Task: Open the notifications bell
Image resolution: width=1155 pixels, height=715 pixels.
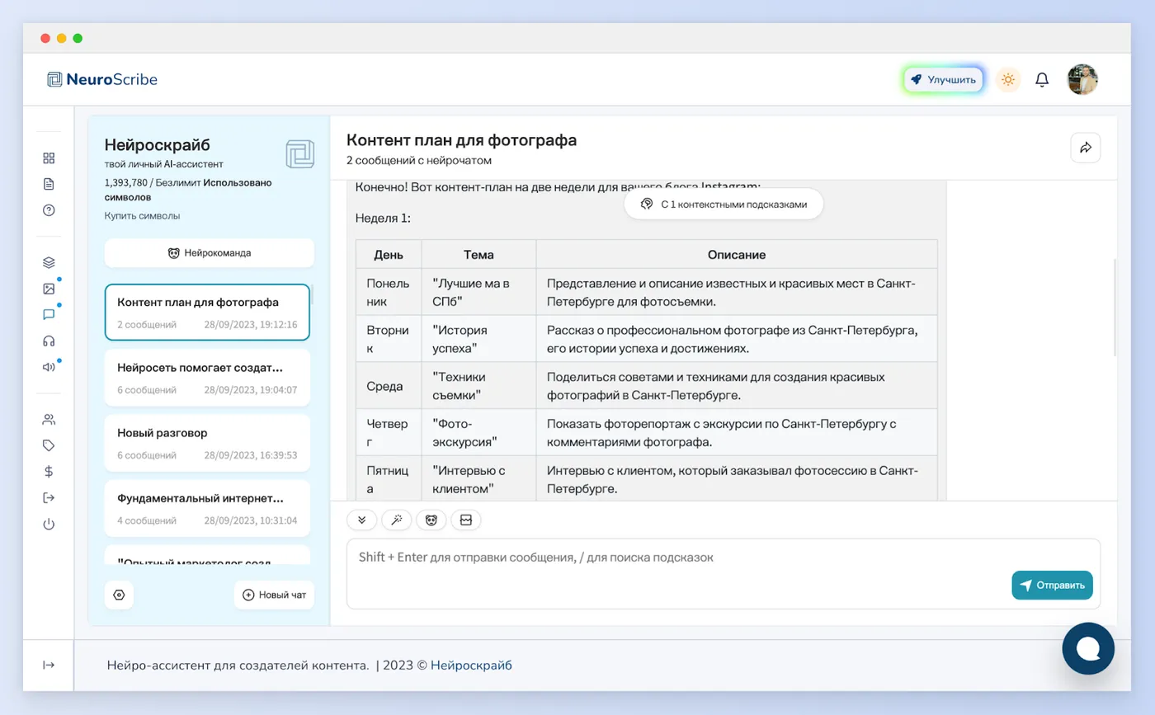Action: click(x=1042, y=80)
